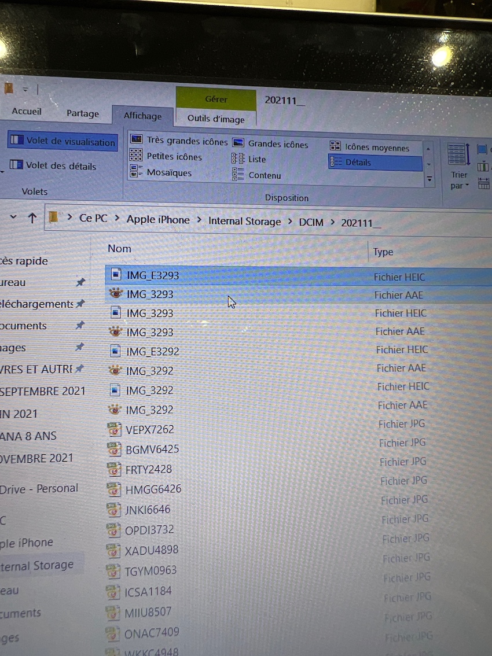
Task: Click Accès rapide in sidebar
Action: point(24,261)
